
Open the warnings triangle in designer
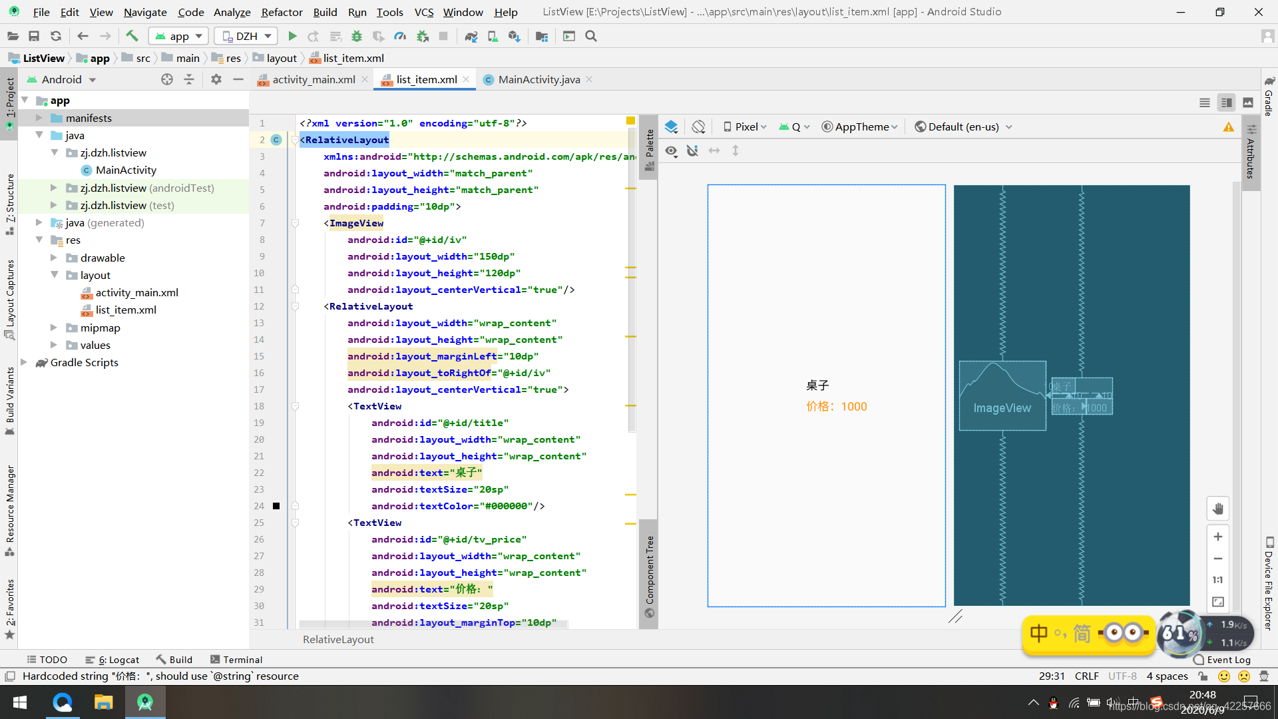(1228, 127)
